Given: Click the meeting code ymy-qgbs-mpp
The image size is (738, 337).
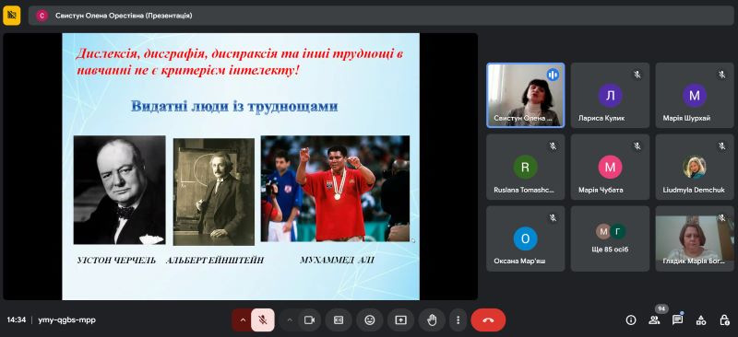Looking at the screenshot, I should pos(66,320).
